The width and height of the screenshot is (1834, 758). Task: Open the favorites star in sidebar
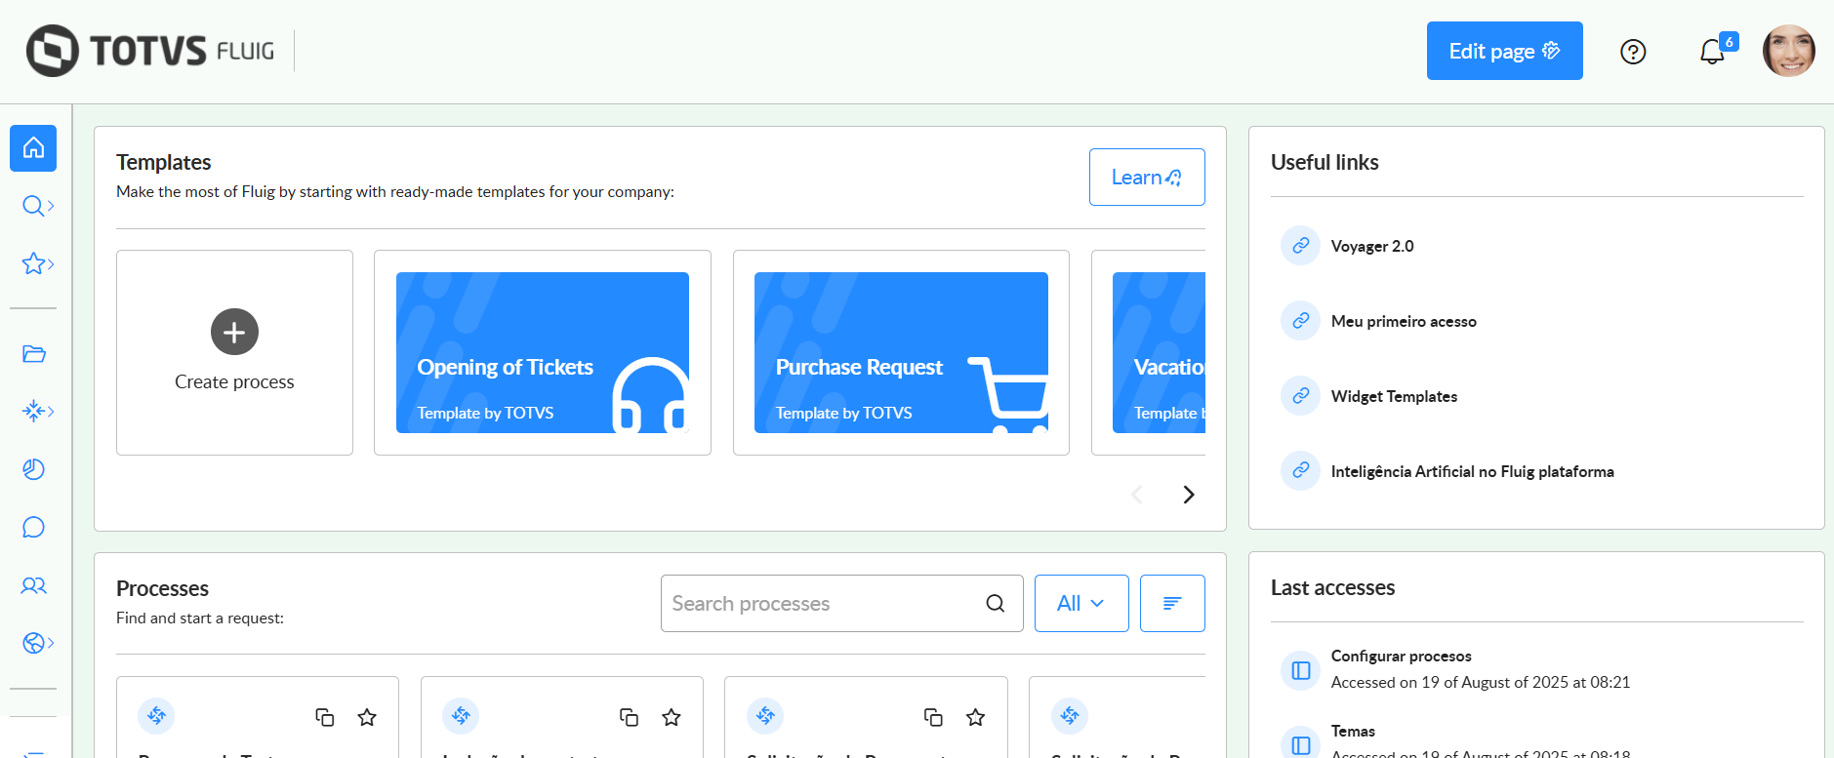[x=34, y=263]
